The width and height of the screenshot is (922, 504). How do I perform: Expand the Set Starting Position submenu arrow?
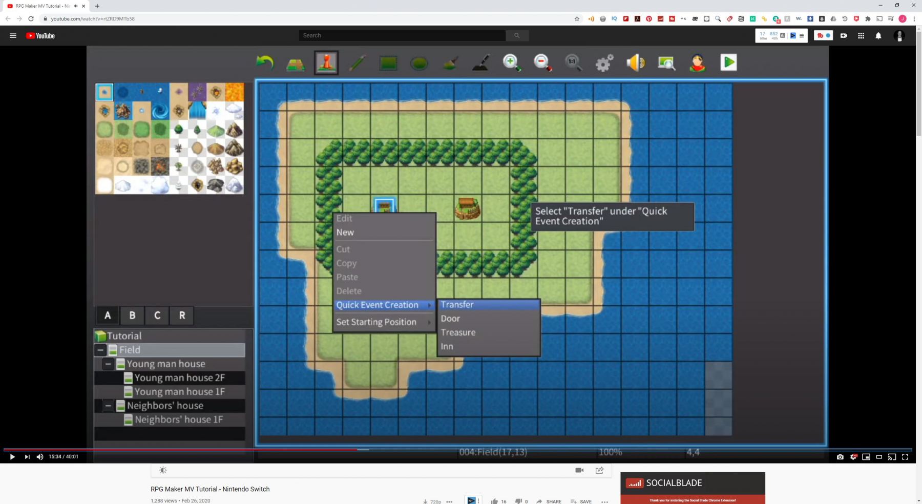pos(430,322)
